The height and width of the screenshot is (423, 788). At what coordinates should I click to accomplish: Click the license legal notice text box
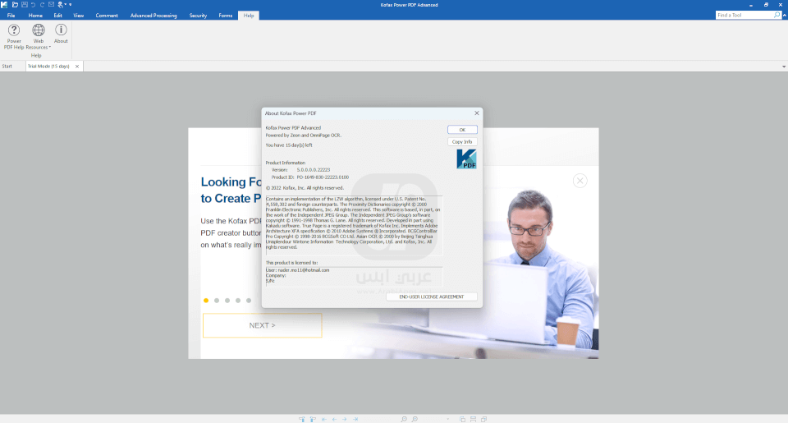(x=354, y=225)
